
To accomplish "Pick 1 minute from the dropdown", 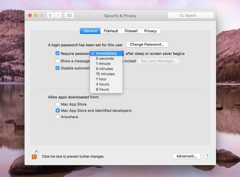I will pyautogui.click(x=106, y=64).
